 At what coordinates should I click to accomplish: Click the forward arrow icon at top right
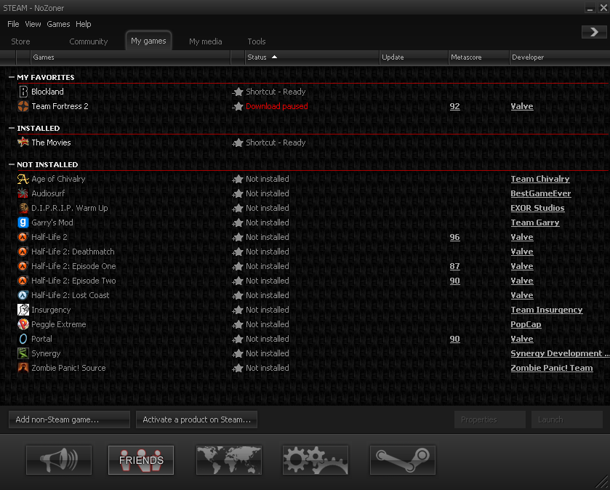(594, 32)
